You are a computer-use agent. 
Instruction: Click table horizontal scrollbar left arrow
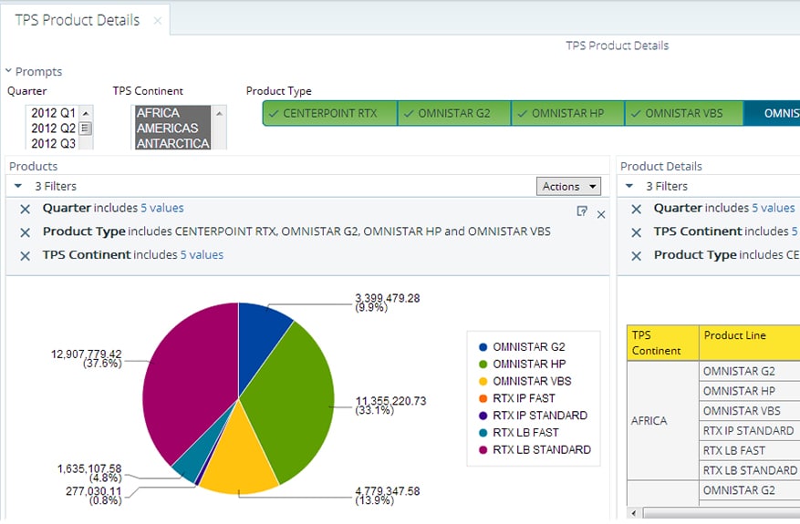(634, 513)
